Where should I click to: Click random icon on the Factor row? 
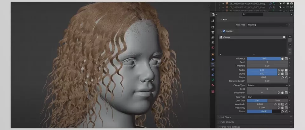[279, 70]
